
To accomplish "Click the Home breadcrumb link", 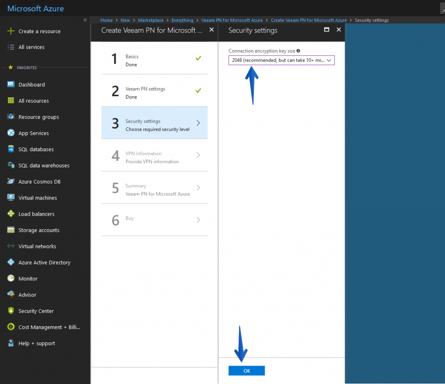I will tap(106, 20).
